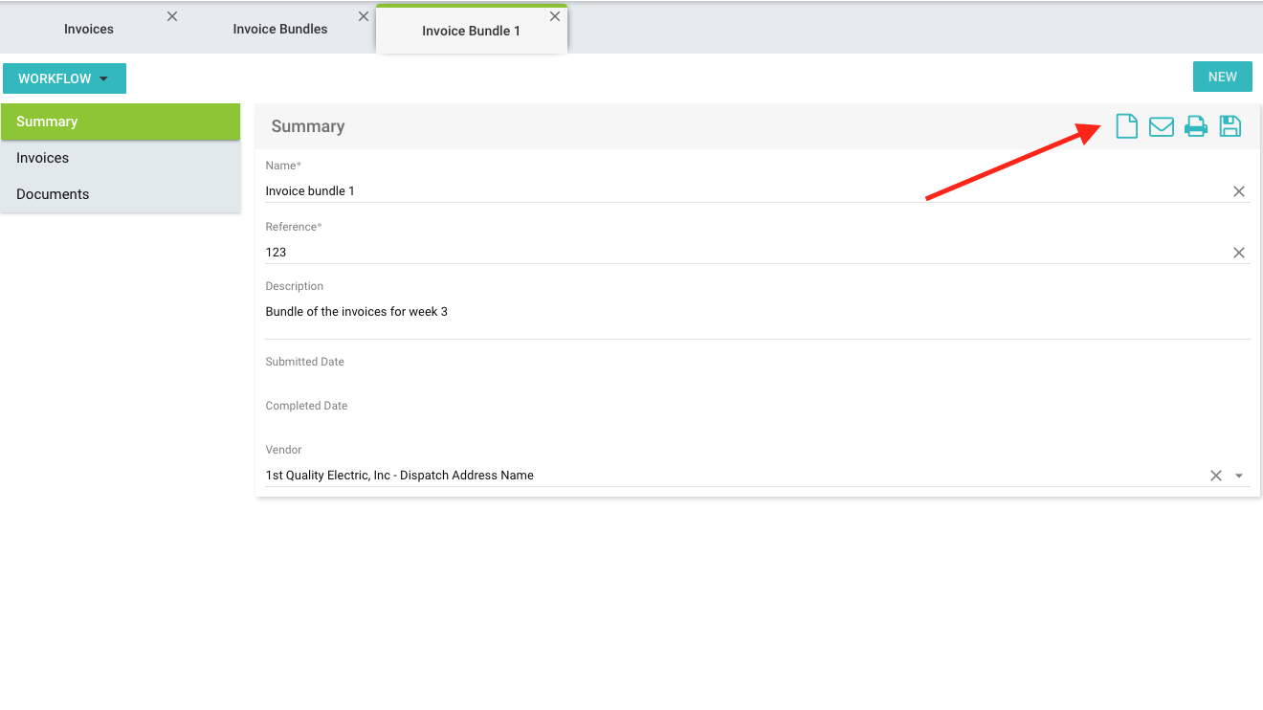Click the save floppy disk icon

click(1230, 126)
